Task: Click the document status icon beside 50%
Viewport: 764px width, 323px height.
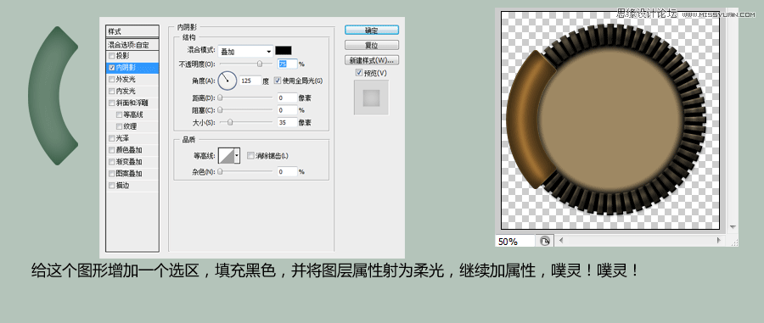Action: tap(545, 241)
